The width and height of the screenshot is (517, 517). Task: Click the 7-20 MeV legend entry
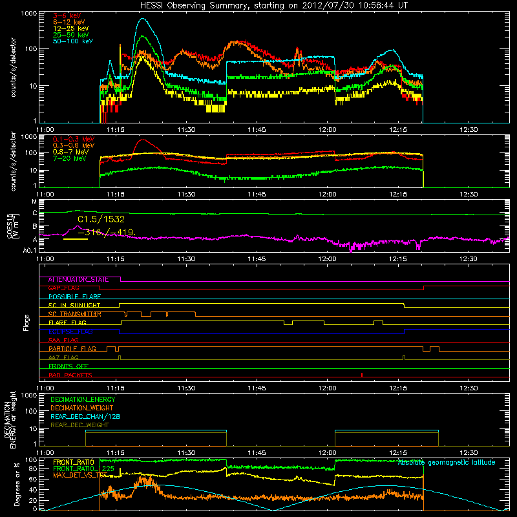coord(70,158)
